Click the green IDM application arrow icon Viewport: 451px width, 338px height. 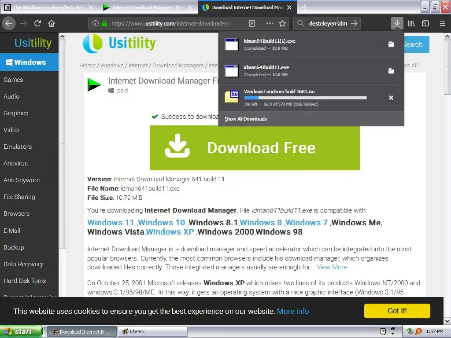coord(94,85)
